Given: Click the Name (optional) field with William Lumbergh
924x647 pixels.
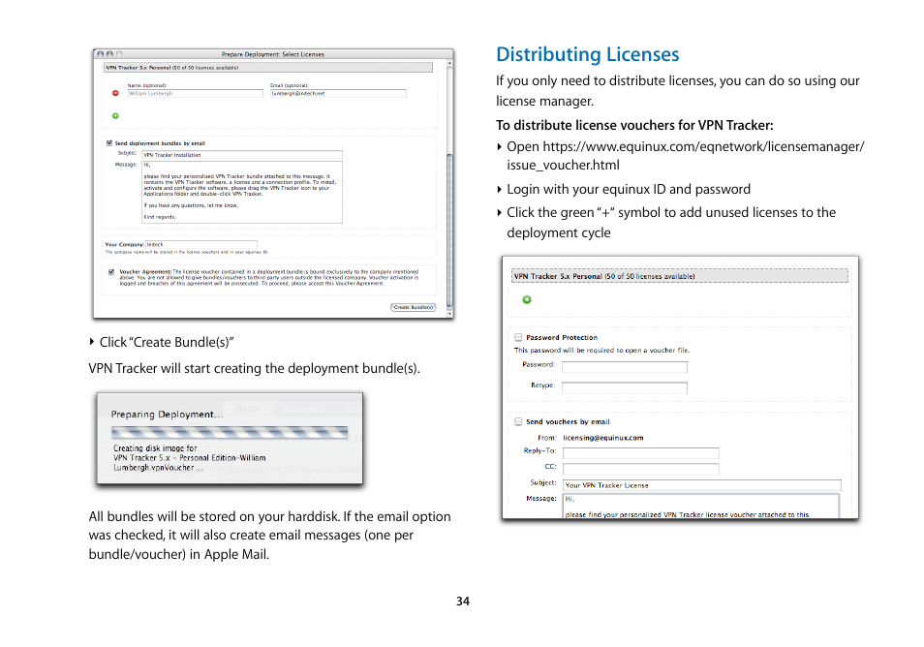Looking at the screenshot, I should click(195, 93).
